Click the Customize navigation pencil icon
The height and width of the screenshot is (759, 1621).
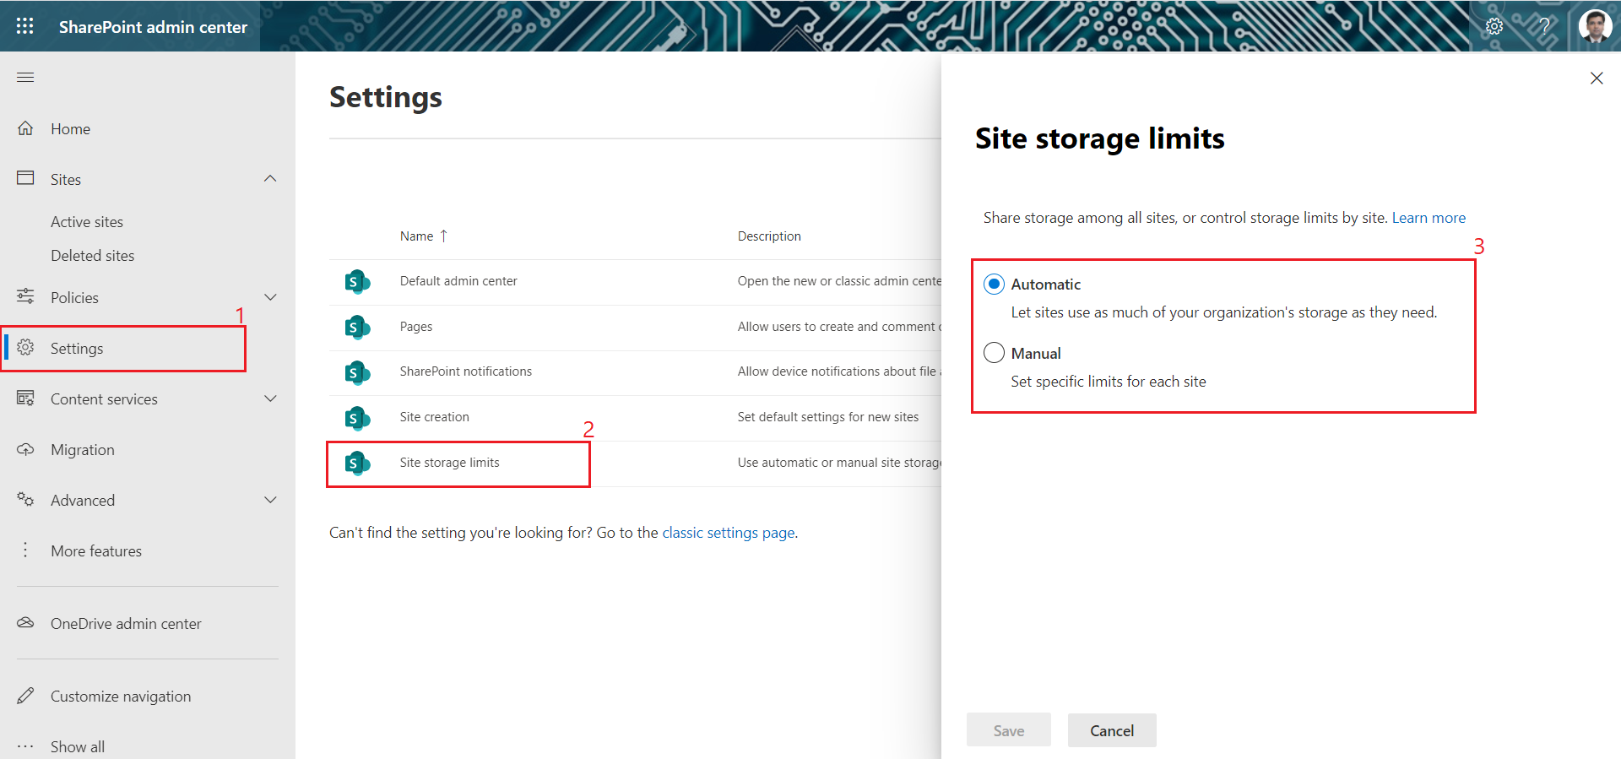[x=25, y=697]
